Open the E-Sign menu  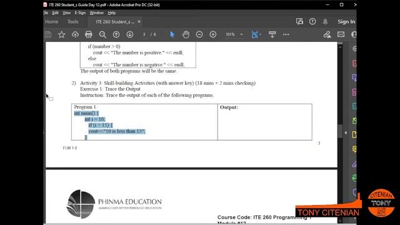click(x=80, y=12)
